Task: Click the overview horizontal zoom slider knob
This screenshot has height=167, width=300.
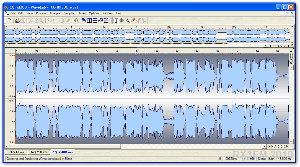Action: (279, 46)
